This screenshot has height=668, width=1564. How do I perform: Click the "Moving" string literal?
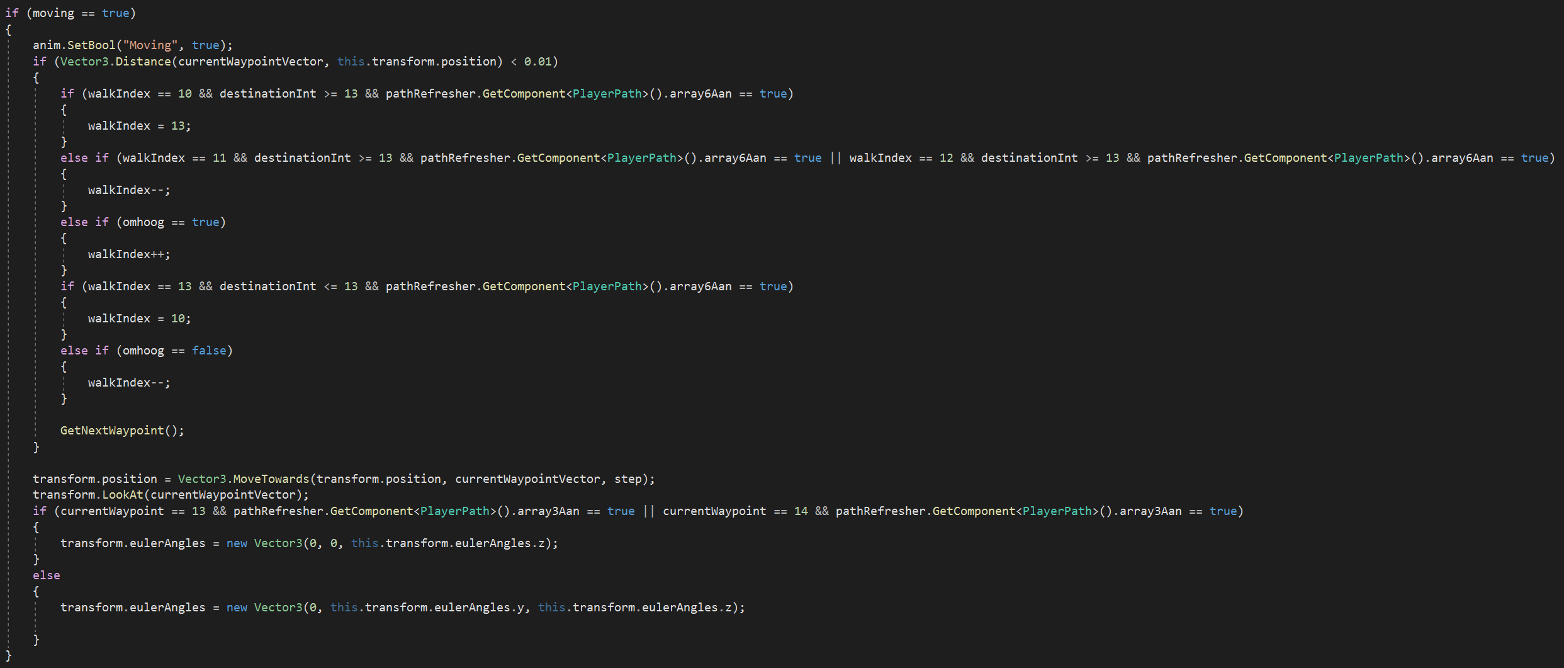pos(150,45)
